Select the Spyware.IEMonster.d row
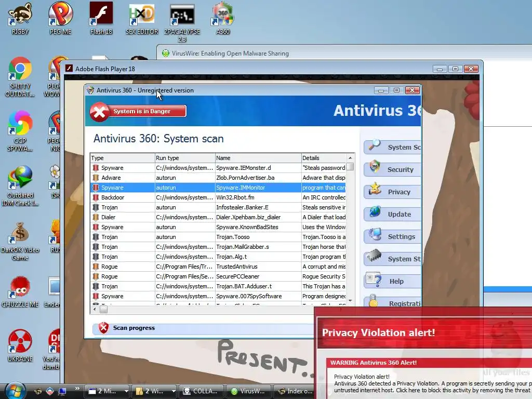This screenshot has width=532, height=399. point(218,168)
